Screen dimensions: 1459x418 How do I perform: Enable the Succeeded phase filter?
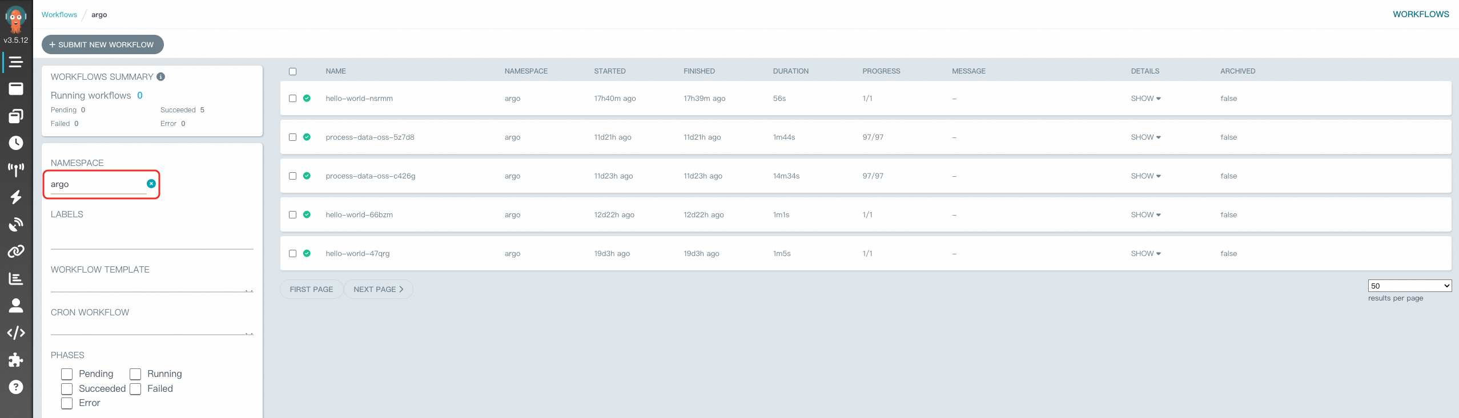coord(67,389)
